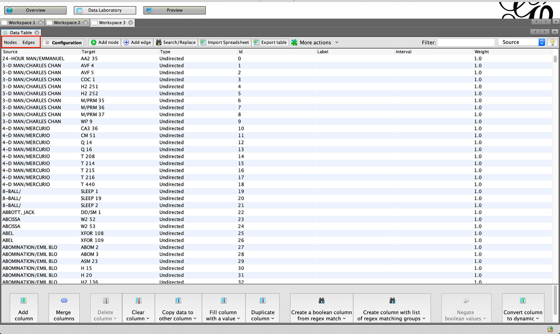Viewport: 560px width, 334px height.
Task: Open Convert column to dynamic dropdown
Action: 523,308
